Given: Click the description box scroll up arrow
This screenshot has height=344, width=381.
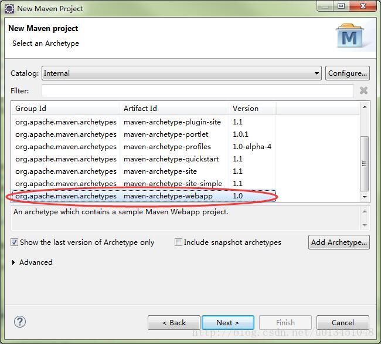Looking at the screenshot, I should point(365,211).
